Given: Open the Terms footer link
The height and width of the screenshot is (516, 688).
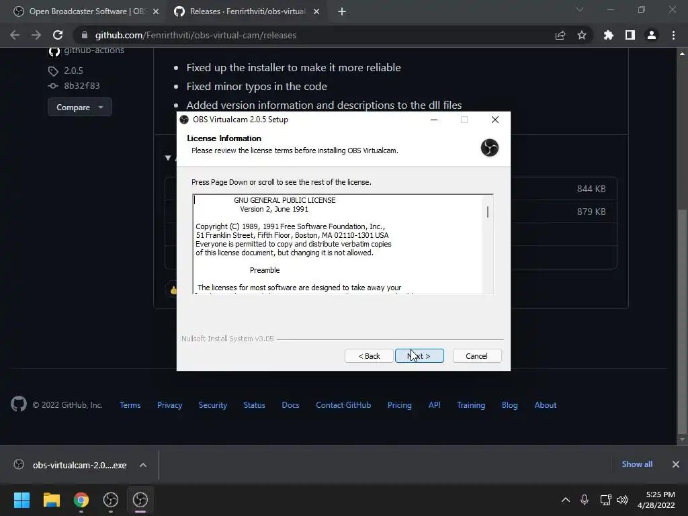Looking at the screenshot, I should [130, 405].
